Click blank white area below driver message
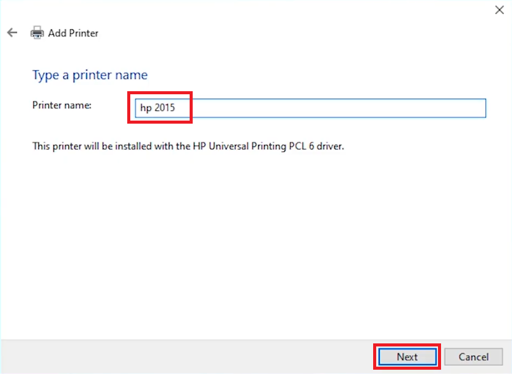The width and height of the screenshot is (512, 374). (254, 245)
